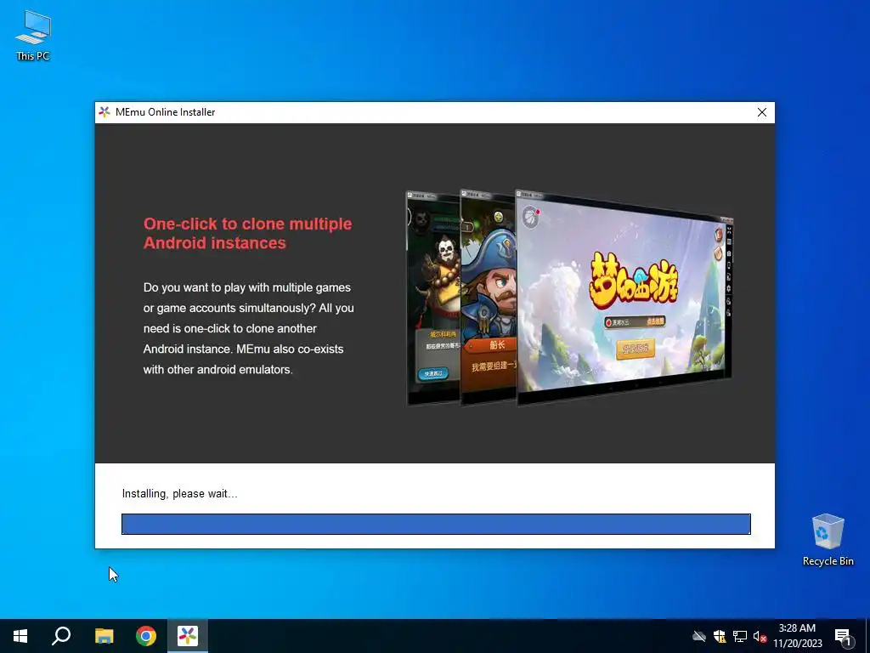
Task: Click the MEmu logo in the title bar
Action: [105, 112]
